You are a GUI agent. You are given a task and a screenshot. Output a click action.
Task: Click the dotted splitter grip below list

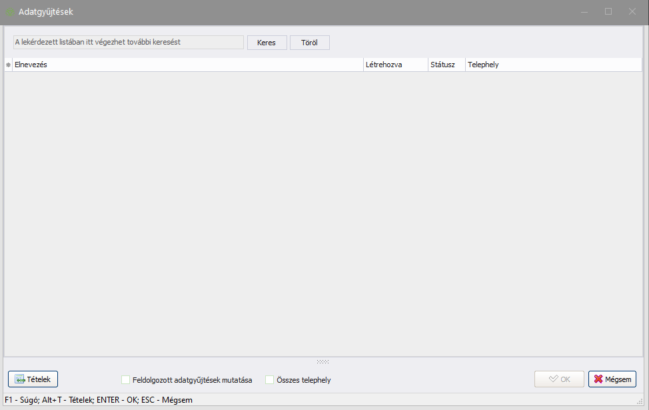coord(323,361)
